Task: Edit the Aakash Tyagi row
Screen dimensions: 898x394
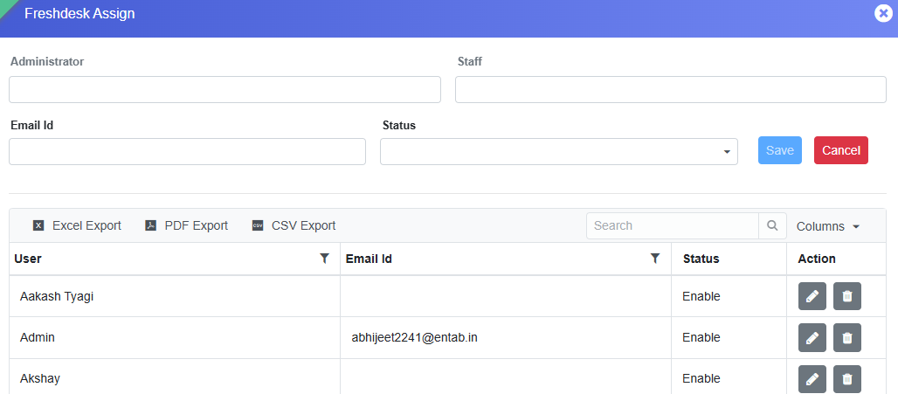Action: coord(812,296)
